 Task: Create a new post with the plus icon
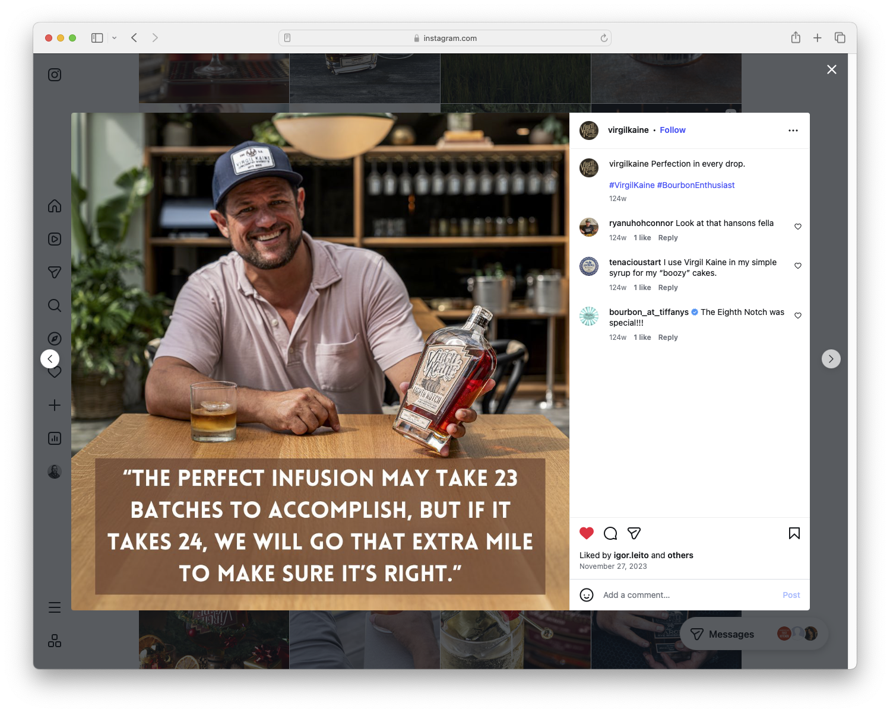click(x=54, y=405)
